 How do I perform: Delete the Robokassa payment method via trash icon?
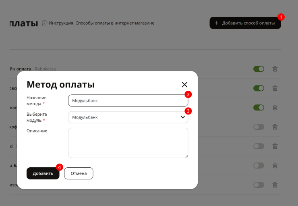(275, 69)
